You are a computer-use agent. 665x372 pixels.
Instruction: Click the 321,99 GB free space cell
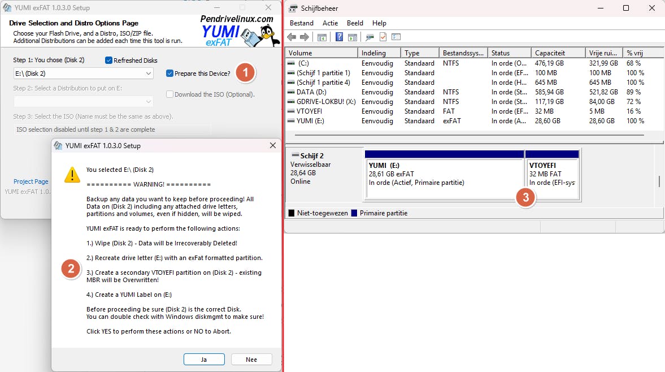click(603, 63)
